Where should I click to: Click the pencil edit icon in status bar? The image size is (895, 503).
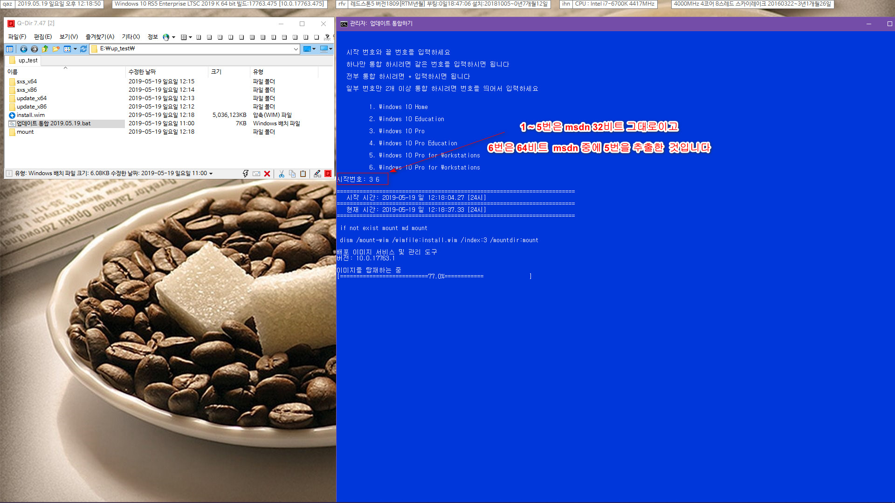(x=317, y=174)
